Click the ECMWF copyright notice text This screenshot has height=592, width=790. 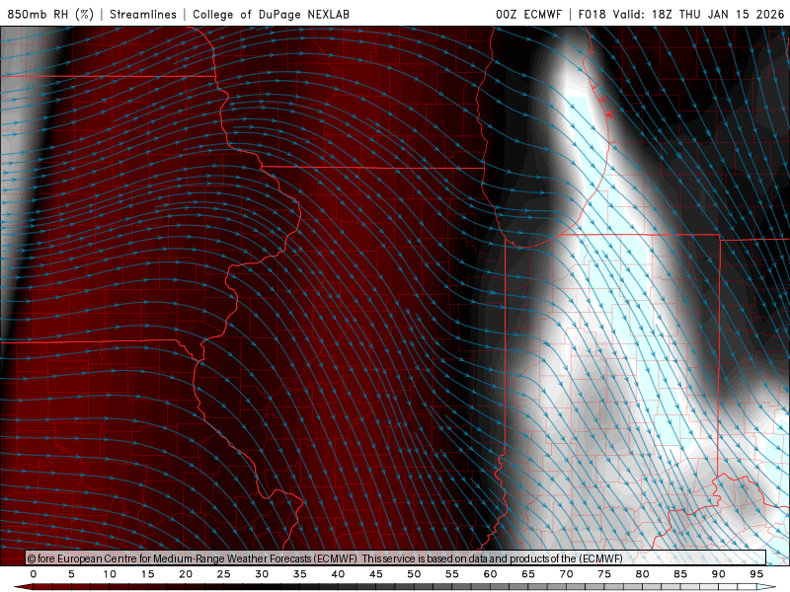pyautogui.click(x=325, y=558)
